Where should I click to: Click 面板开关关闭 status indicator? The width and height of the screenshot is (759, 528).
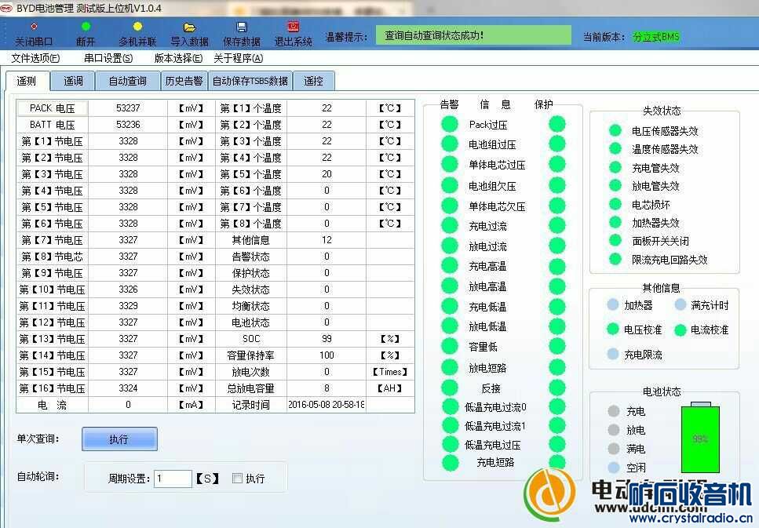tap(615, 241)
